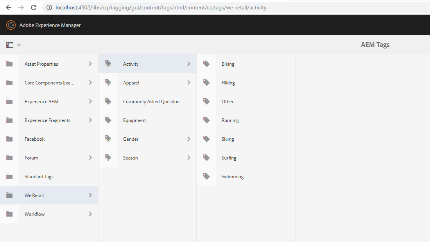
Task: Click the folder icon beside We.Retail
Action: pos(9,195)
